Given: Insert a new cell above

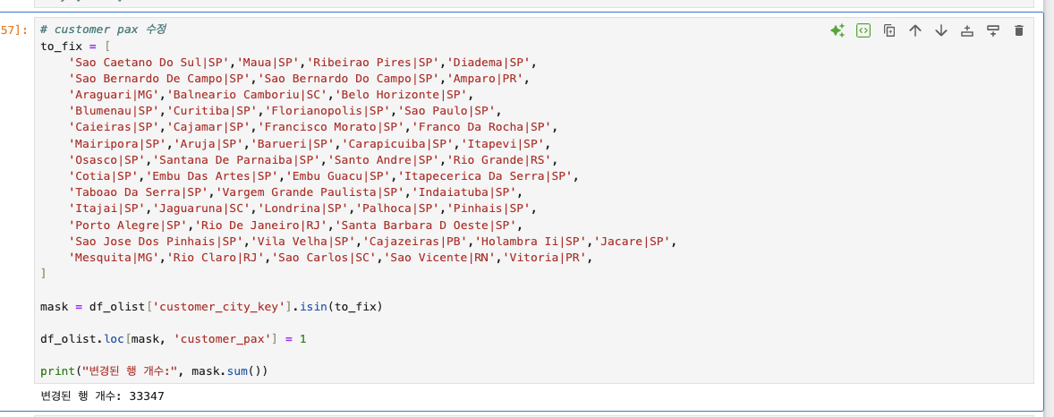Looking at the screenshot, I should pyautogui.click(x=966, y=30).
